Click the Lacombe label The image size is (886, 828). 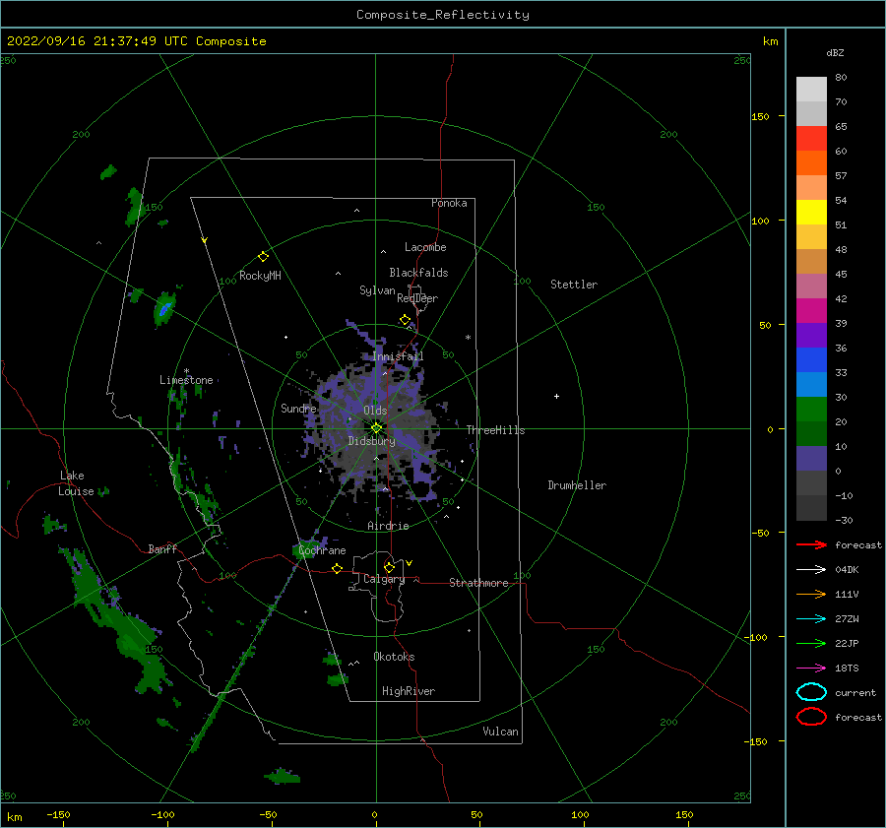425,247
